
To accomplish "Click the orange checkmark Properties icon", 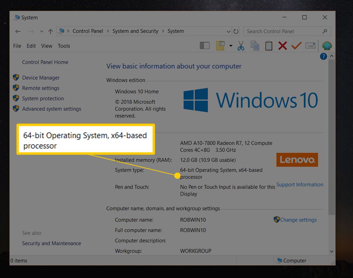I will pos(296,46).
